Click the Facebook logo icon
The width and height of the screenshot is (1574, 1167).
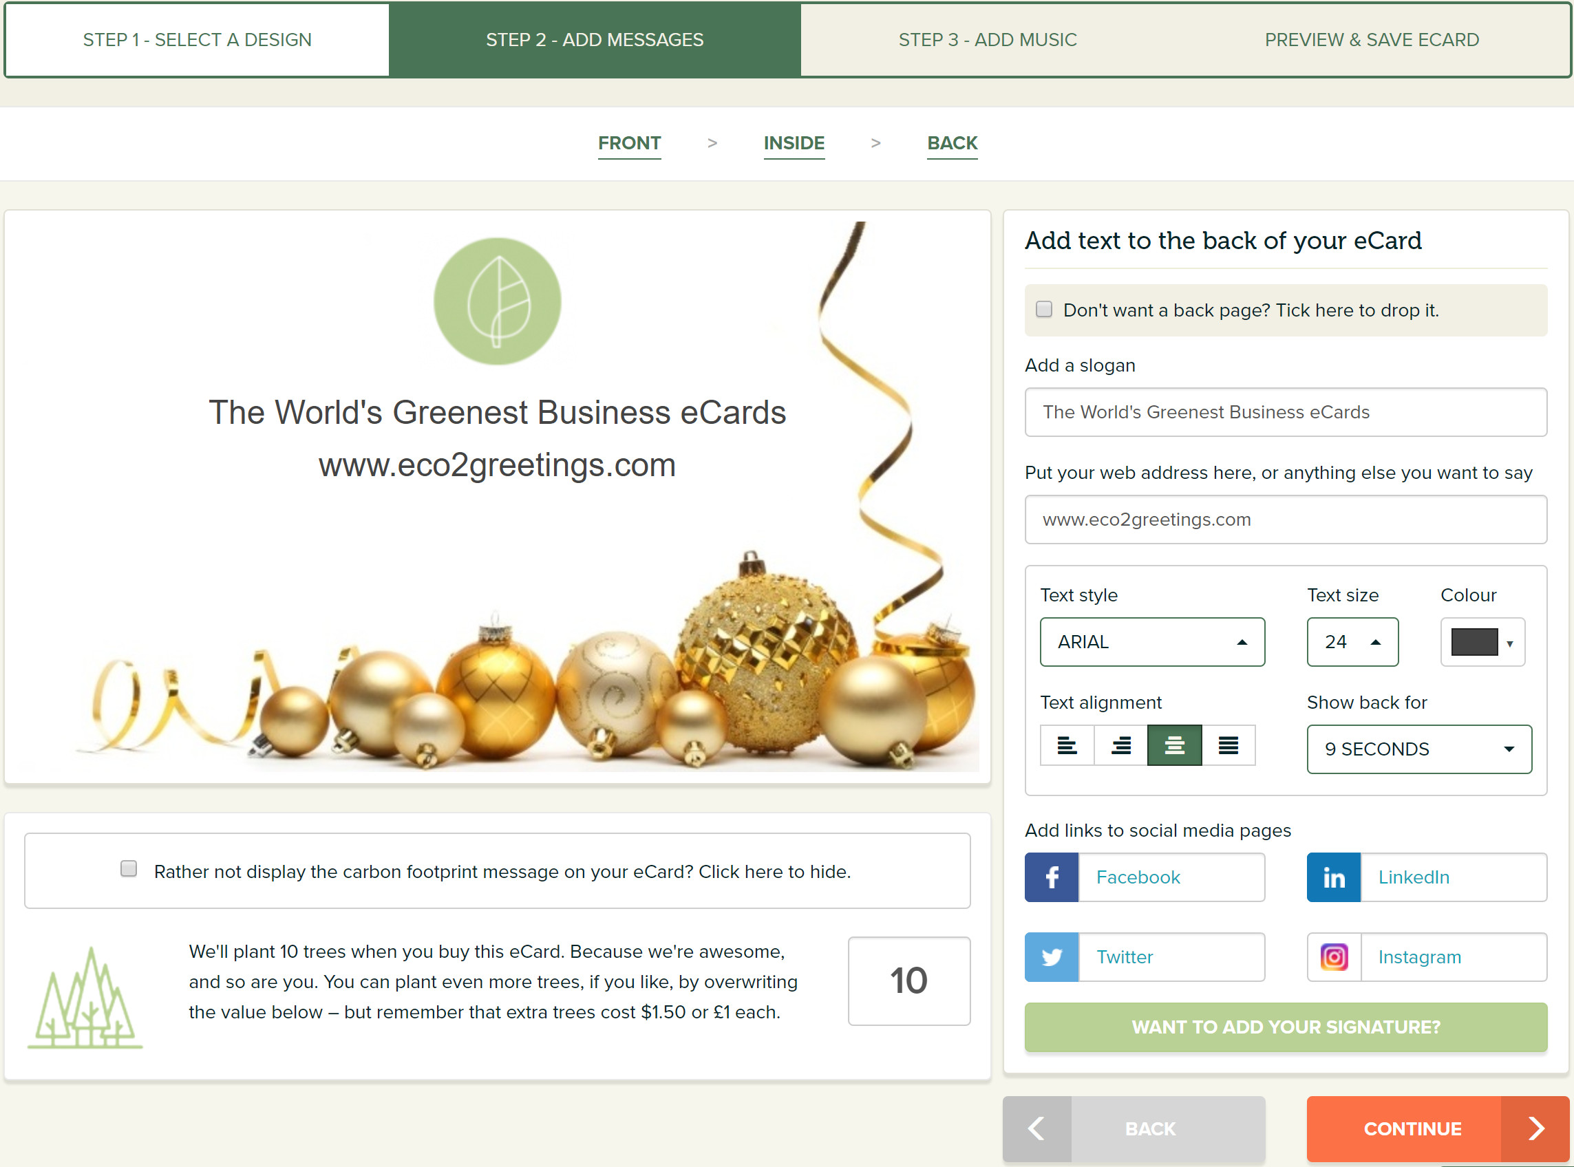(1051, 877)
